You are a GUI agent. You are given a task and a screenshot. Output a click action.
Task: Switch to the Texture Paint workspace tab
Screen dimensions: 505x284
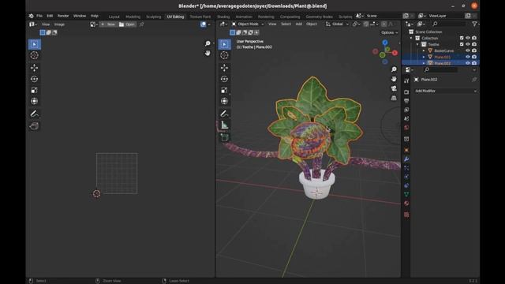point(200,17)
